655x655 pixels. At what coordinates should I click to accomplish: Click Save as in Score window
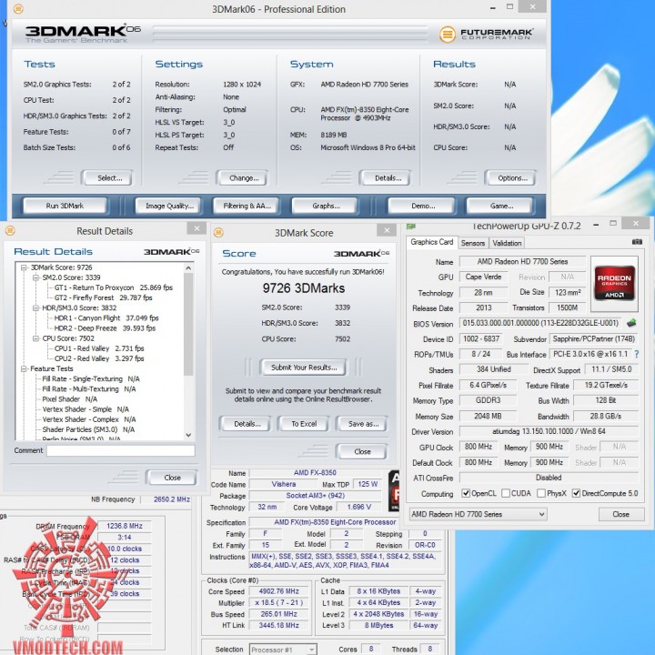(363, 424)
